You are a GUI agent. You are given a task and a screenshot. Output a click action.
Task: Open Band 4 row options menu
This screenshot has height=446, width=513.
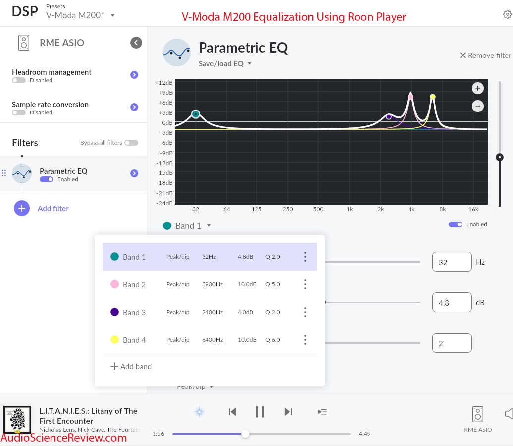(305, 340)
